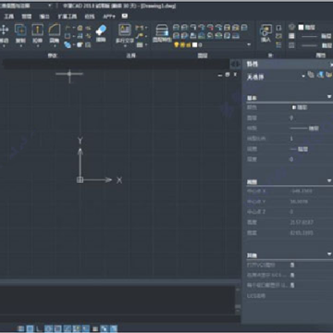Screen dimensions: 333x333
Task: Click the message icon right of APP+ tab
Action: click(125, 16)
